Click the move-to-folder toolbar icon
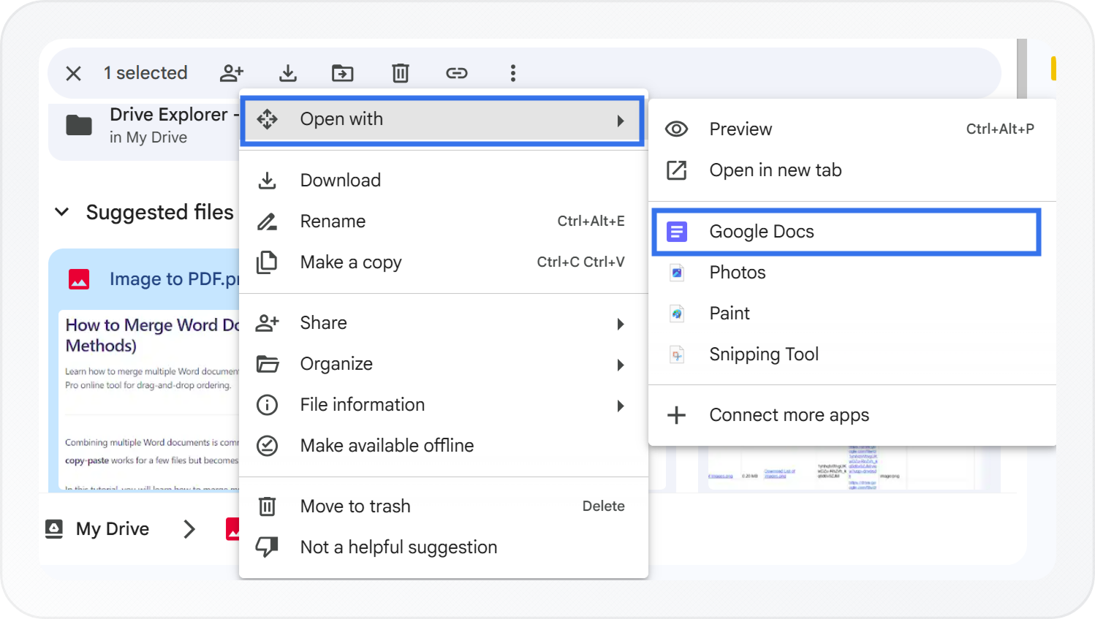Screen dimensions: 1095x619 (342, 73)
